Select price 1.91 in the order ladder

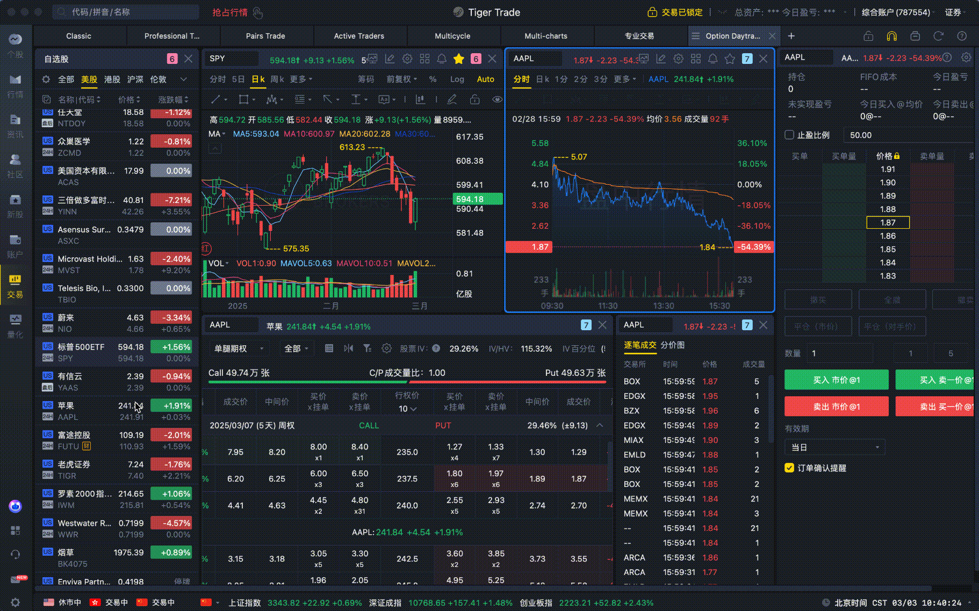pos(888,169)
